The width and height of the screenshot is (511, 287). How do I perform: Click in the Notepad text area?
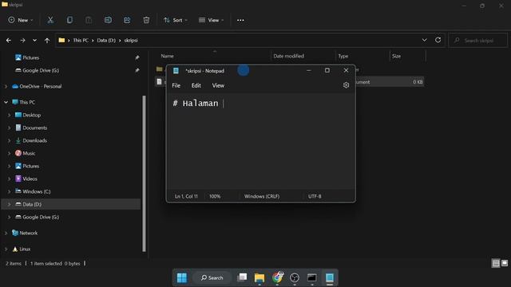click(x=260, y=141)
